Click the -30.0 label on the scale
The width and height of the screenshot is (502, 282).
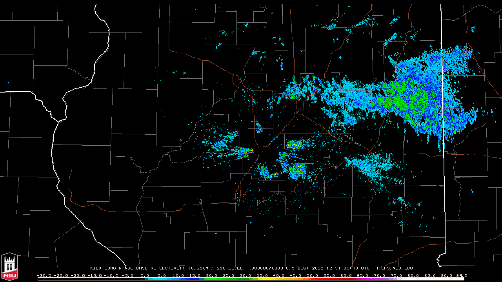pos(44,275)
